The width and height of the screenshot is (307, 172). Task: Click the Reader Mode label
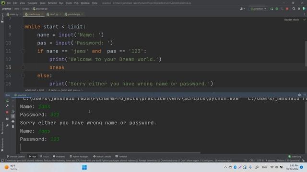[291, 20]
